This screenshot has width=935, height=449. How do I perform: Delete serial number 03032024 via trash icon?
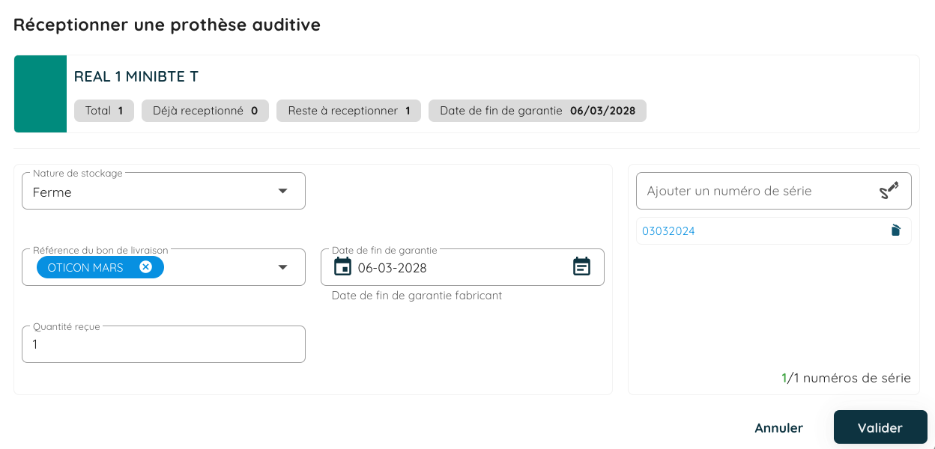(896, 230)
